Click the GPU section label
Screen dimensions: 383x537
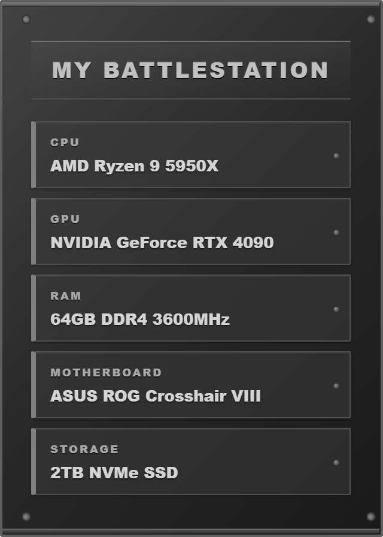65,219
